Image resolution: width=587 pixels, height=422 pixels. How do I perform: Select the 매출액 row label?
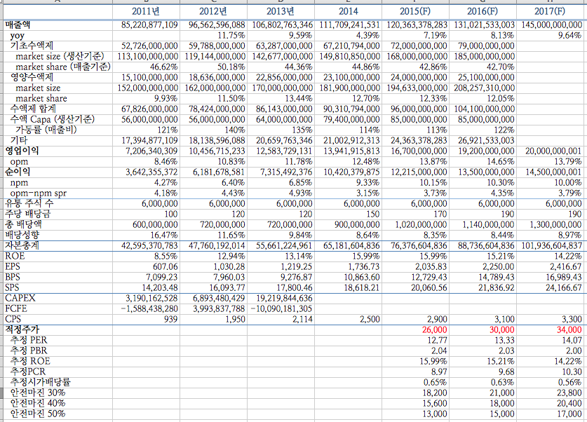click(18, 25)
